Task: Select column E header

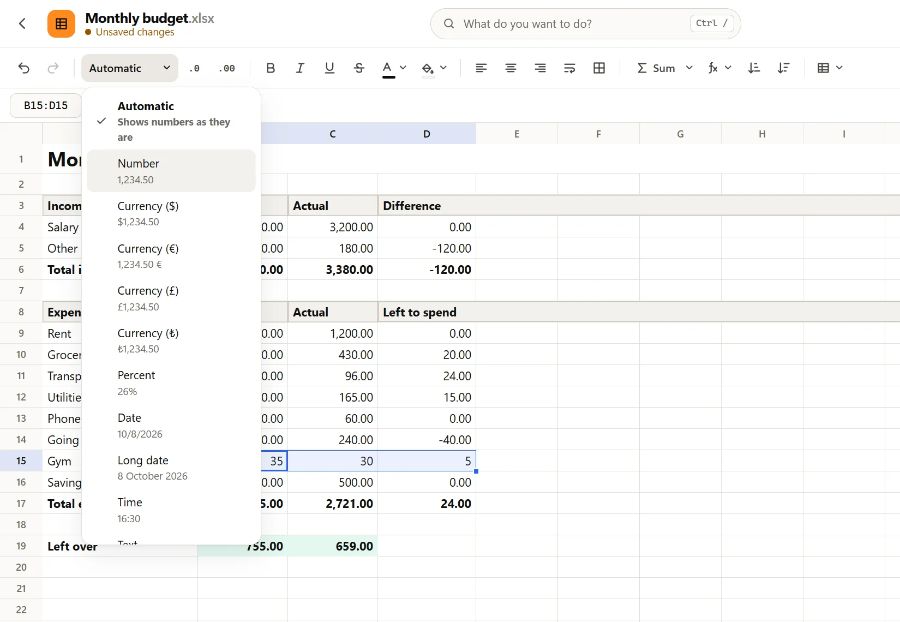Action: [x=517, y=134]
